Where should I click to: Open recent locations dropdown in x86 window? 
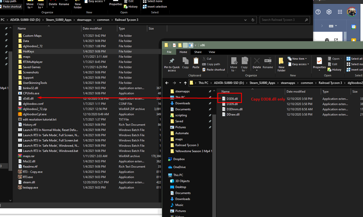pos(180,83)
